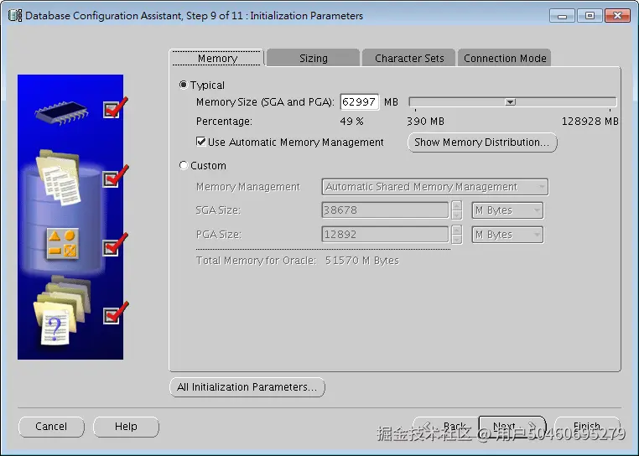The width and height of the screenshot is (639, 456).
Task: Switch to the Sizing tab
Action: click(x=314, y=58)
